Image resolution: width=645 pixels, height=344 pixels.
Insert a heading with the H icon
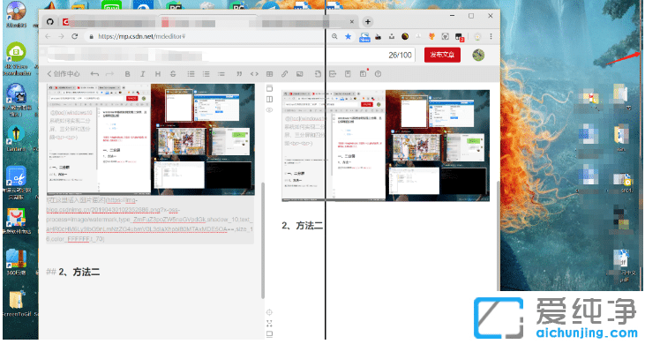click(158, 74)
